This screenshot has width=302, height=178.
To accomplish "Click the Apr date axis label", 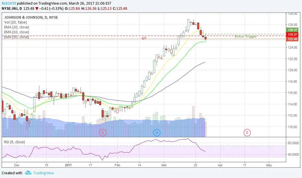I will 220,165.
